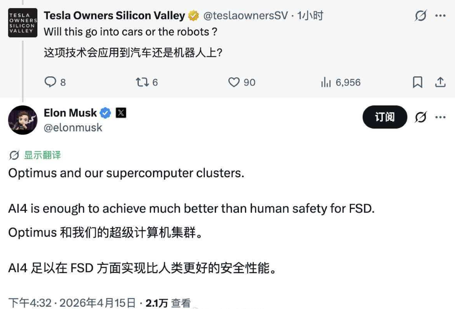
Task: Open more options on Tesla Owners post
Action: click(x=440, y=16)
